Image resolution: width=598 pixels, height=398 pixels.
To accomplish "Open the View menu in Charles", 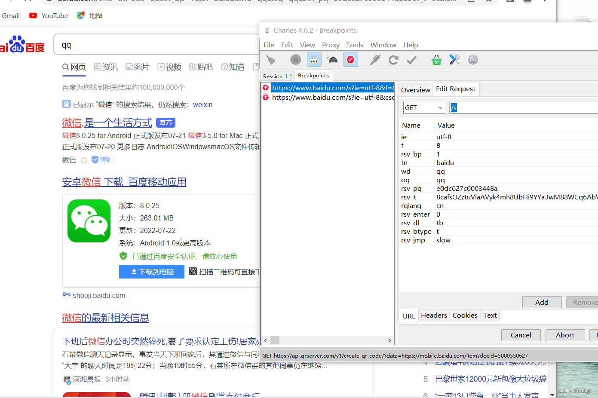I will 307,45.
